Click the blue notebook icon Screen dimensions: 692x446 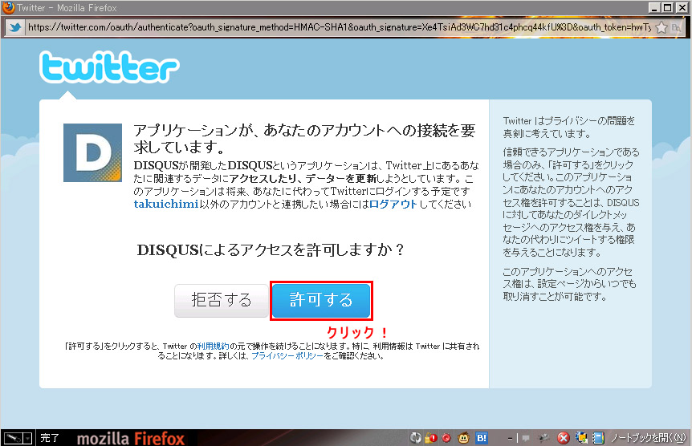(x=598, y=438)
